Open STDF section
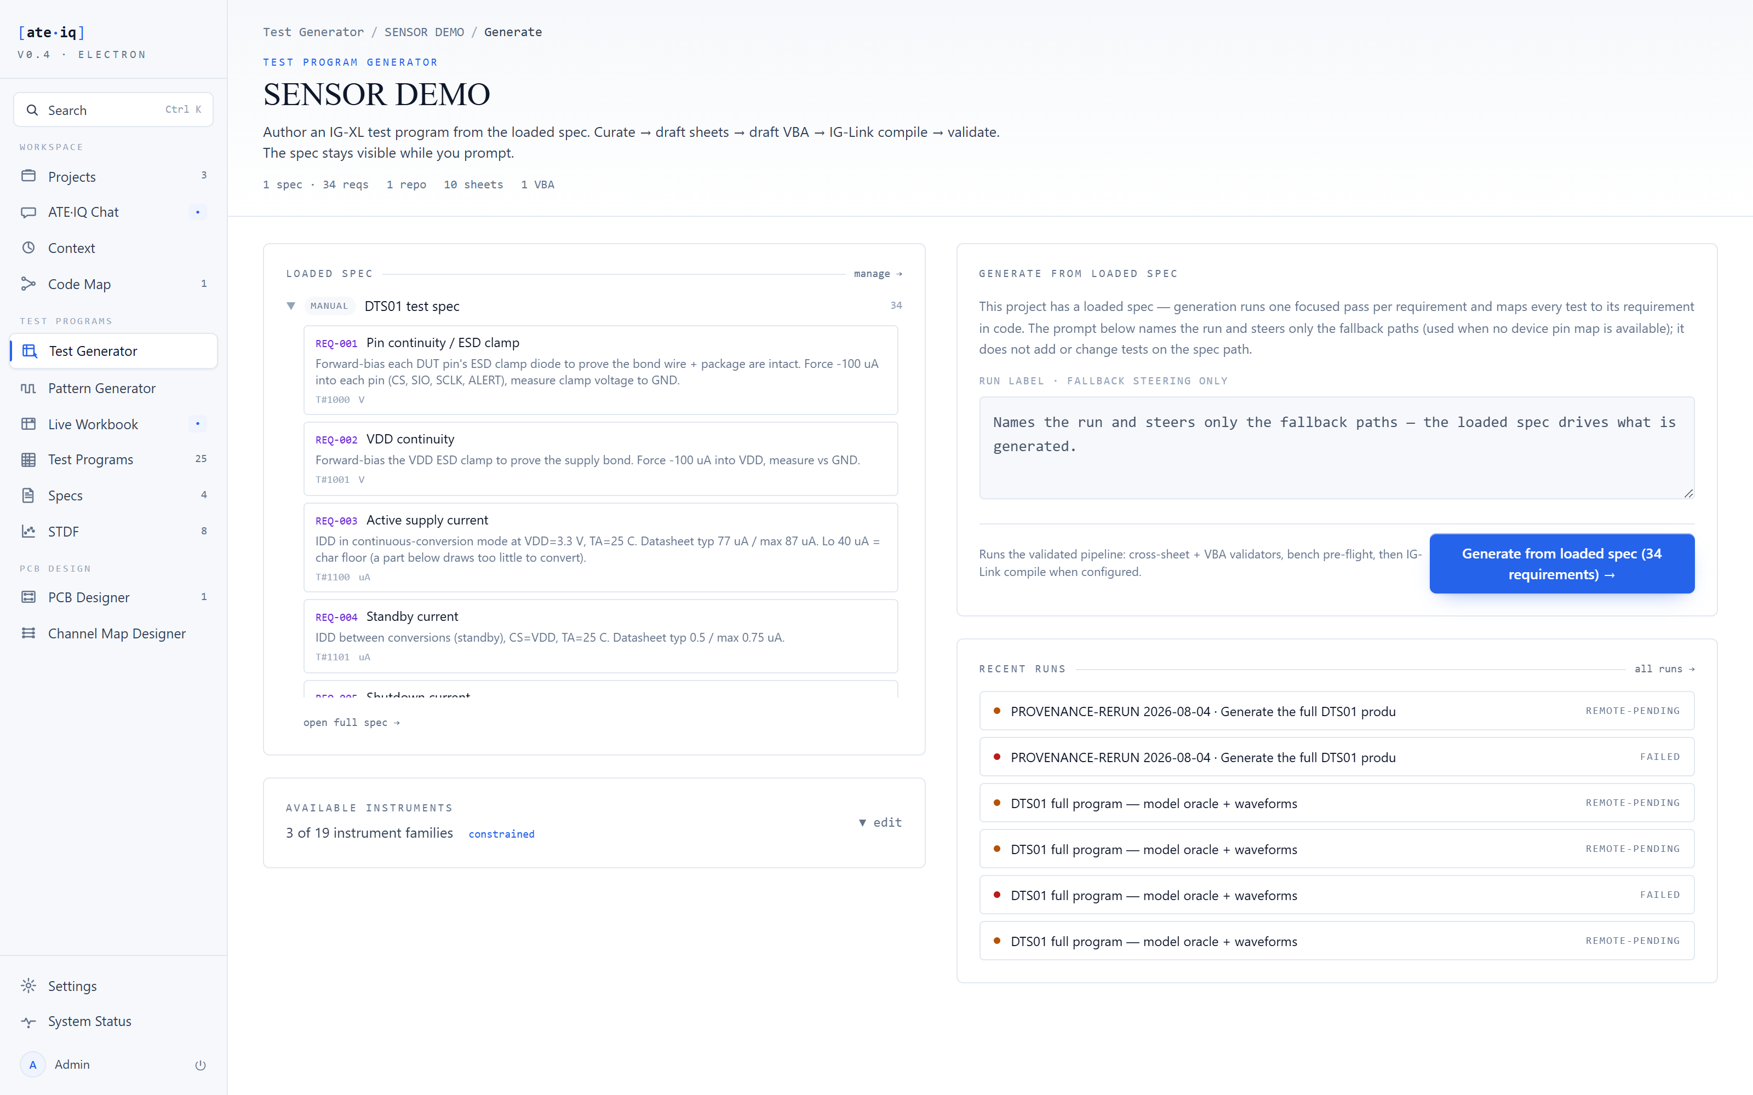Viewport: 1753px width, 1095px height. 114,532
